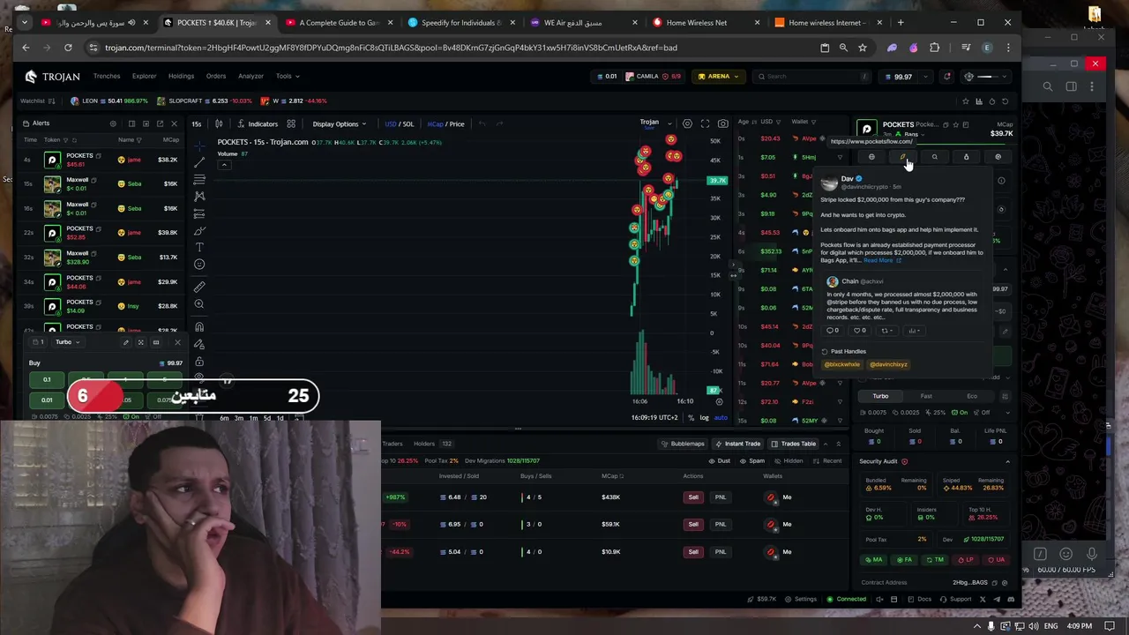Open PNL for the $10.9K MCap row
This screenshot has width=1129, height=635.
[x=721, y=552]
